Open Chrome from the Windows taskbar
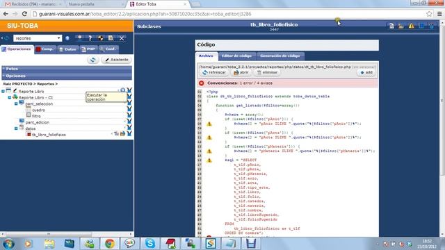Screen dimensions: 445x250 pyautogui.click(x=110, y=244)
